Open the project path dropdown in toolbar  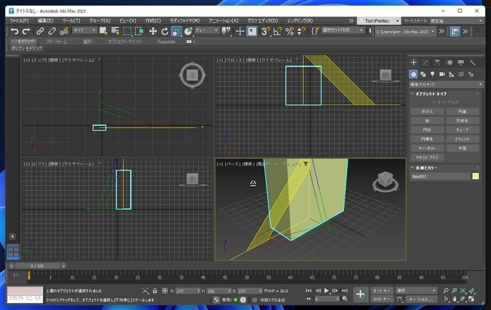(405, 31)
